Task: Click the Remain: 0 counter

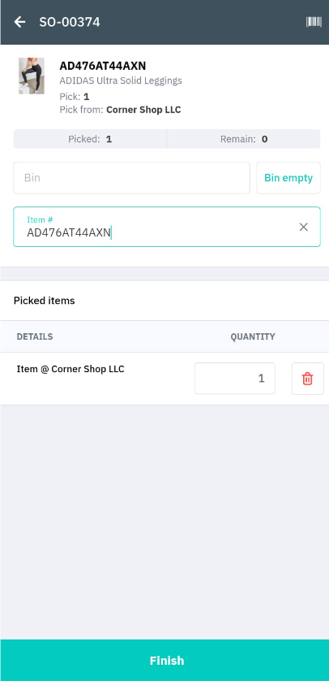Action: tap(244, 139)
